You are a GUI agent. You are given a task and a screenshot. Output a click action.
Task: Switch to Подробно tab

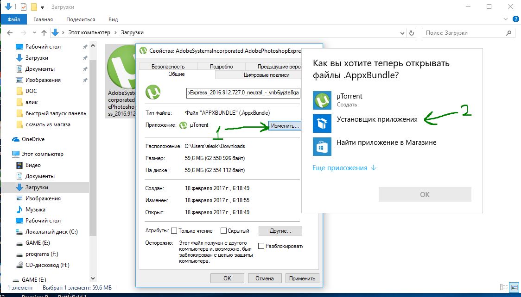point(221,66)
